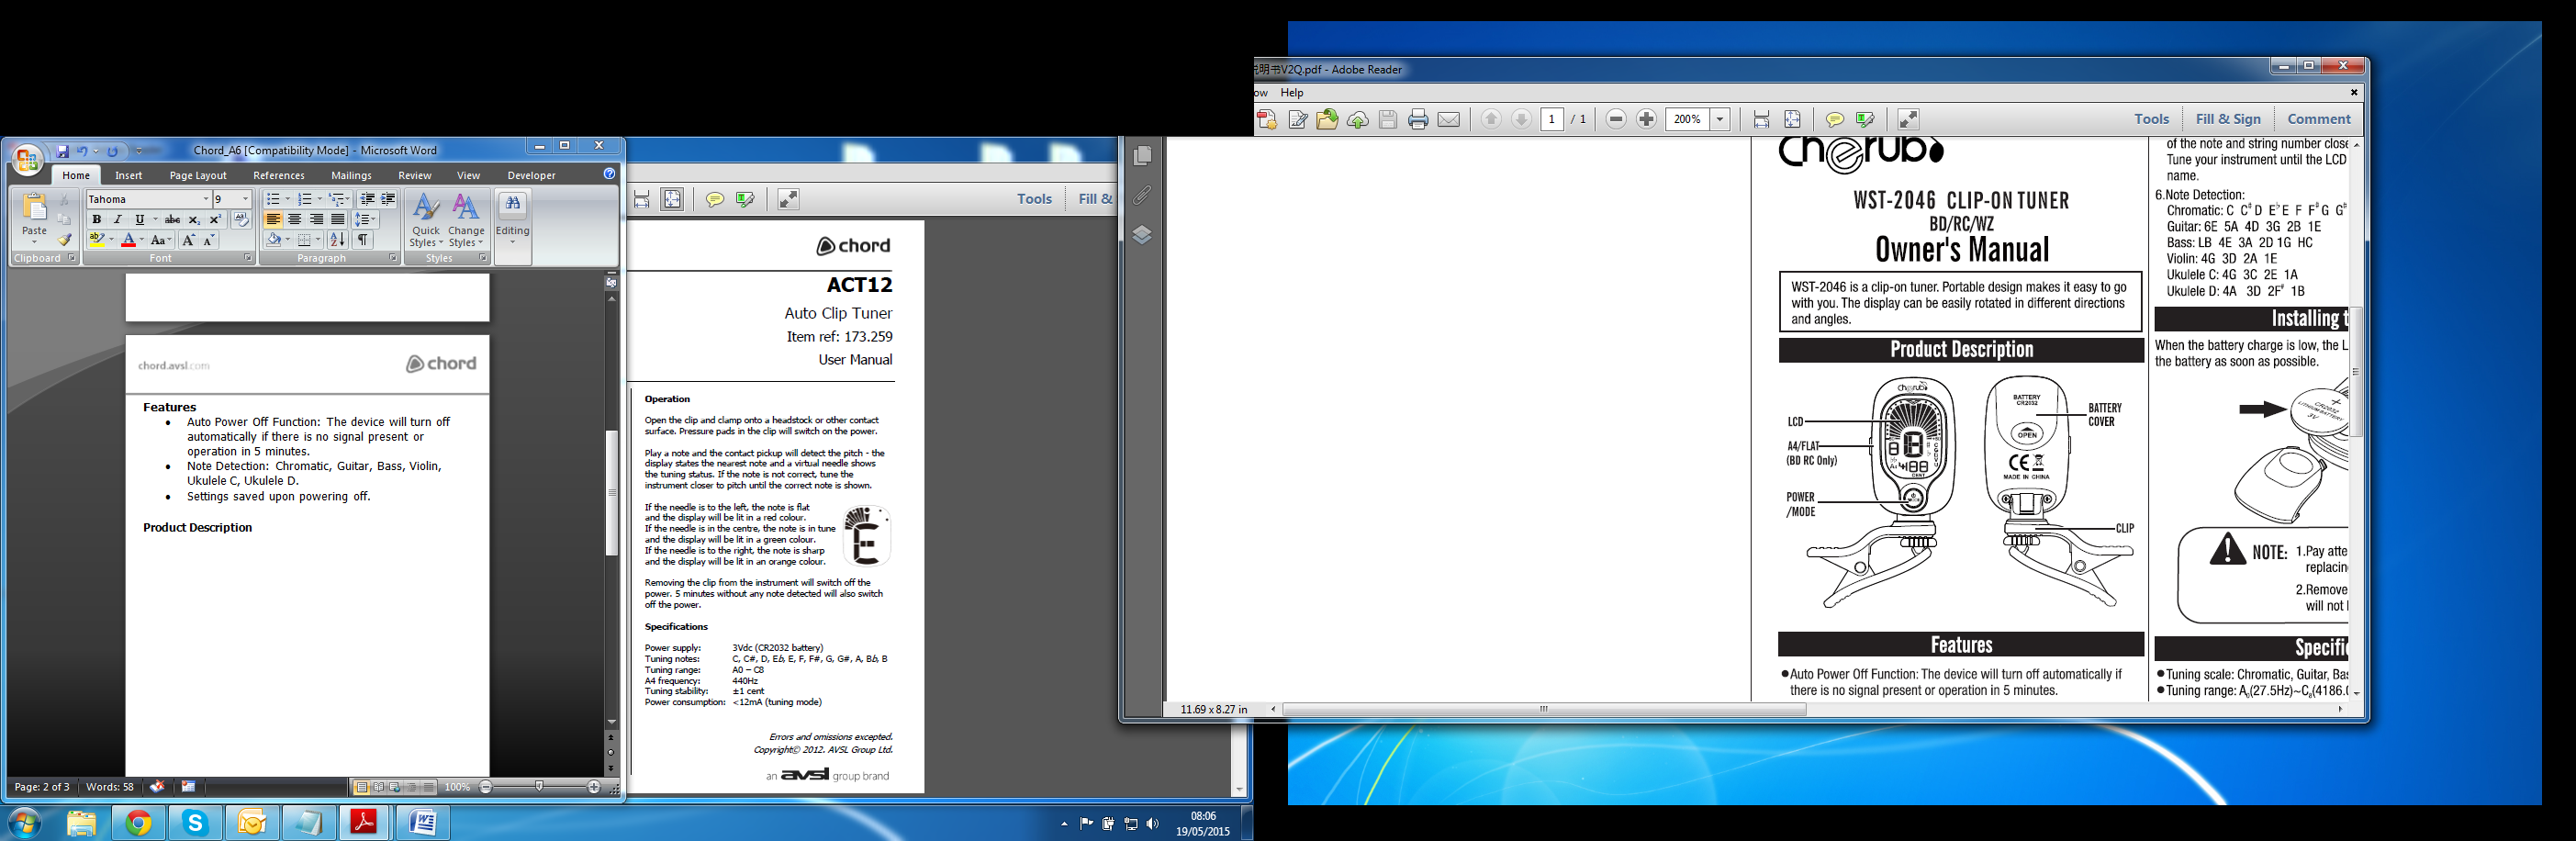
Task: Toggle italic formatting in Word
Action: 117,220
